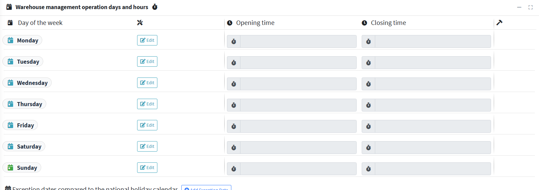Select the Tuesday opening time field
This screenshot has width=539, height=190.
[298, 63]
